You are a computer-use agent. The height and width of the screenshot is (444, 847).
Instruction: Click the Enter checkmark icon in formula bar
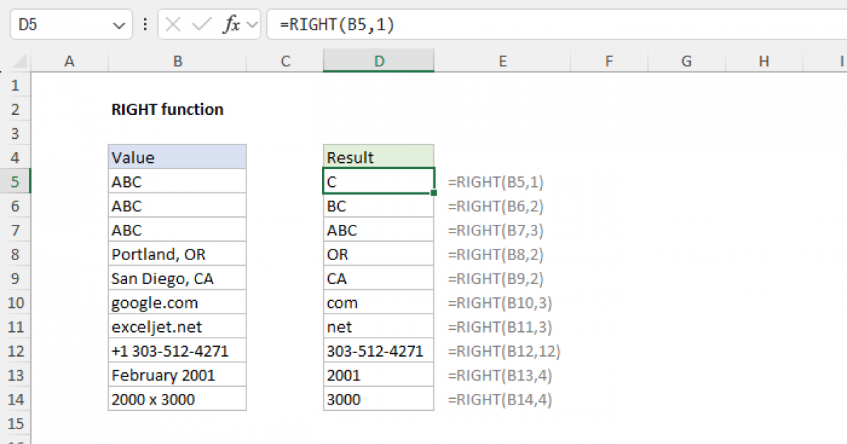pos(202,25)
